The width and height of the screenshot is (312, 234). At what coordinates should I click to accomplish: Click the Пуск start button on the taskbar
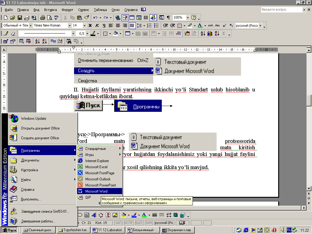(9, 230)
